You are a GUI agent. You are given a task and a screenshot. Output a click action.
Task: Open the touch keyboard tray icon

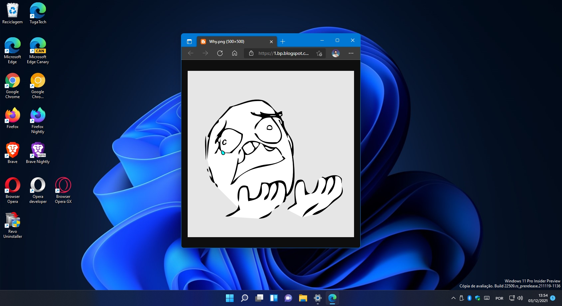(x=487, y=298)
